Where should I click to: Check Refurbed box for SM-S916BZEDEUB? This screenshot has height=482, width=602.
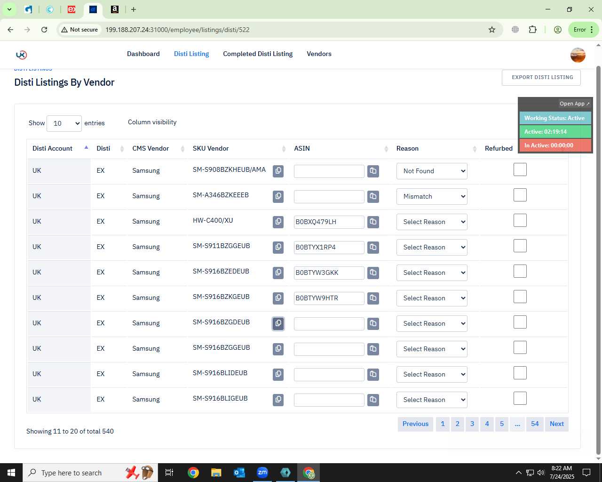pyautogui.click(x=520, y=271)
